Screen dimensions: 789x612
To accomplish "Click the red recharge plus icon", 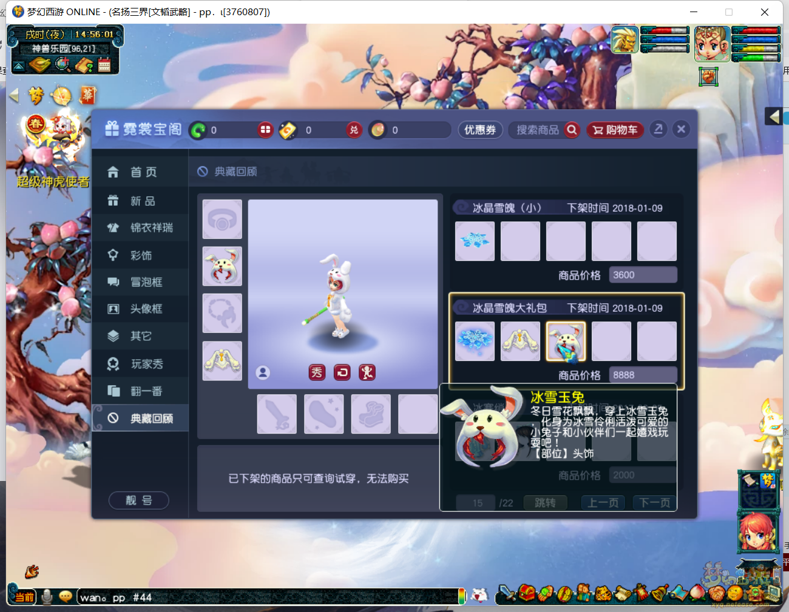I will [x=265, y=130].
